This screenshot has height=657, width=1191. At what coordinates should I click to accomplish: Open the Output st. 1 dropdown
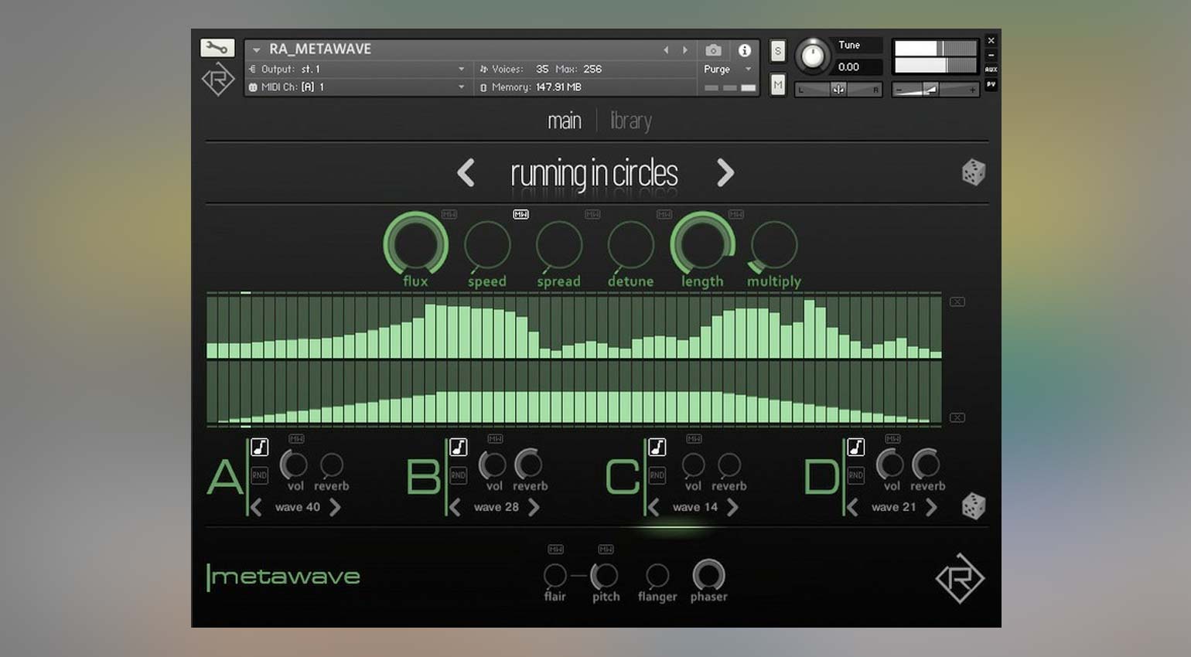pyautogui.click(x=357, y=69)
